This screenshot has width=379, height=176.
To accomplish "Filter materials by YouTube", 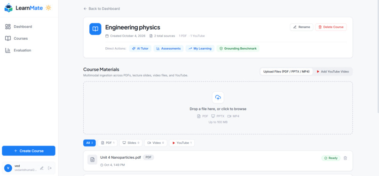I will pyautogui.click(x=182, y=143).
